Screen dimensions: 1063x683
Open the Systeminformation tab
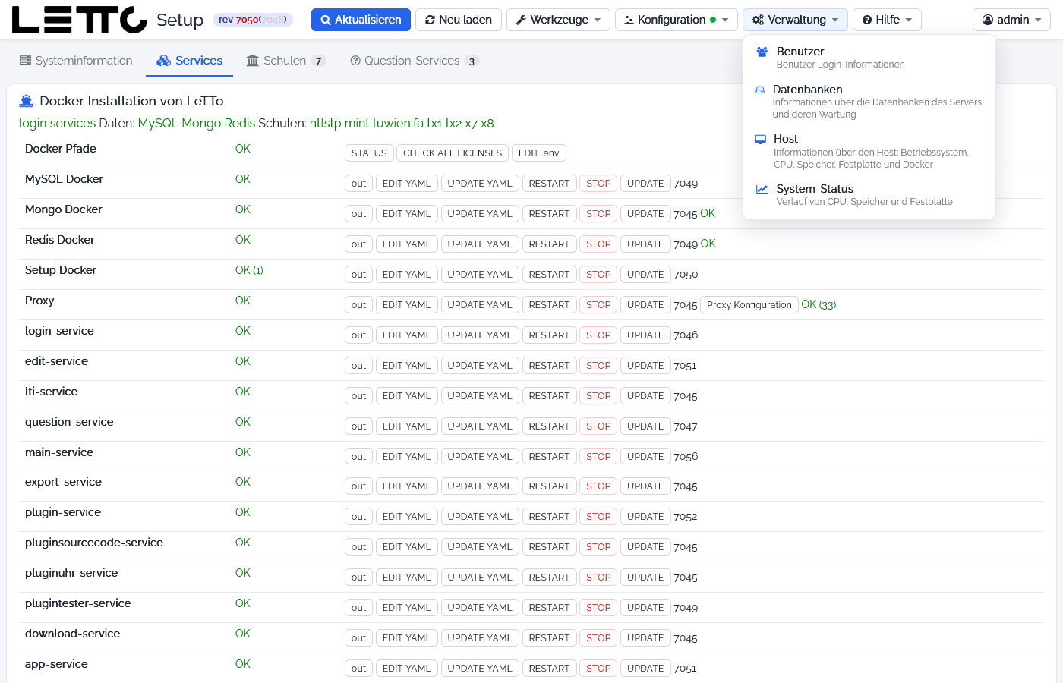click(x=76, y=61)
